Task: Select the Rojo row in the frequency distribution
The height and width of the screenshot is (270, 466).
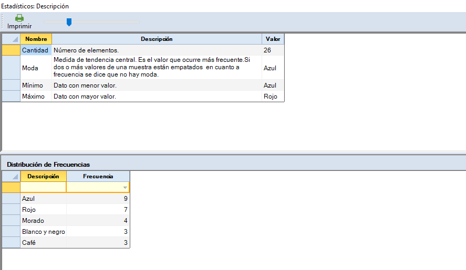Action: [x=29, y=210]
